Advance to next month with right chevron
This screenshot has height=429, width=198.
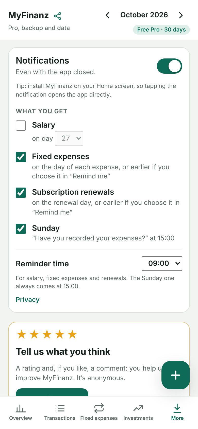pos(181,15)
